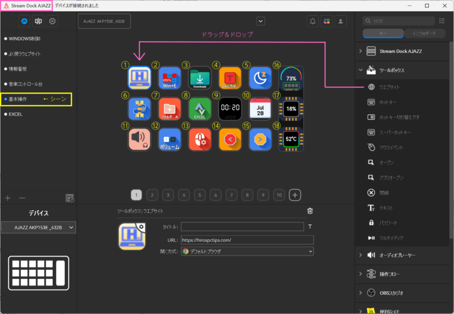
Task: Select the 00:20 clock key
Action: [230, 109]
